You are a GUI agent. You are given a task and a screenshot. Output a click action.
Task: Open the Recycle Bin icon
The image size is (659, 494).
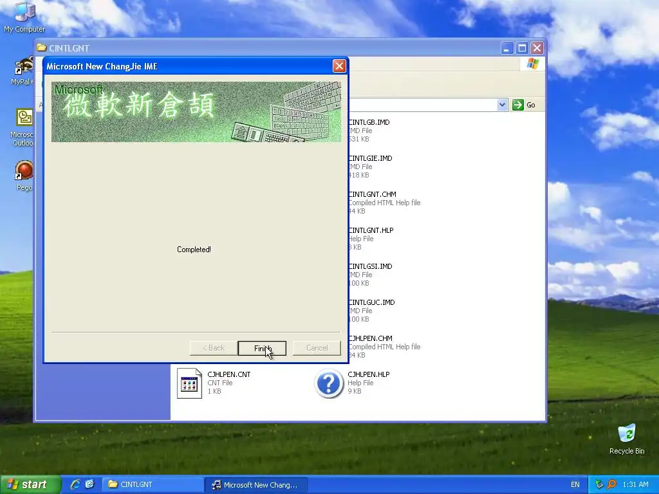pyautogui.click(x=626, y=439)
